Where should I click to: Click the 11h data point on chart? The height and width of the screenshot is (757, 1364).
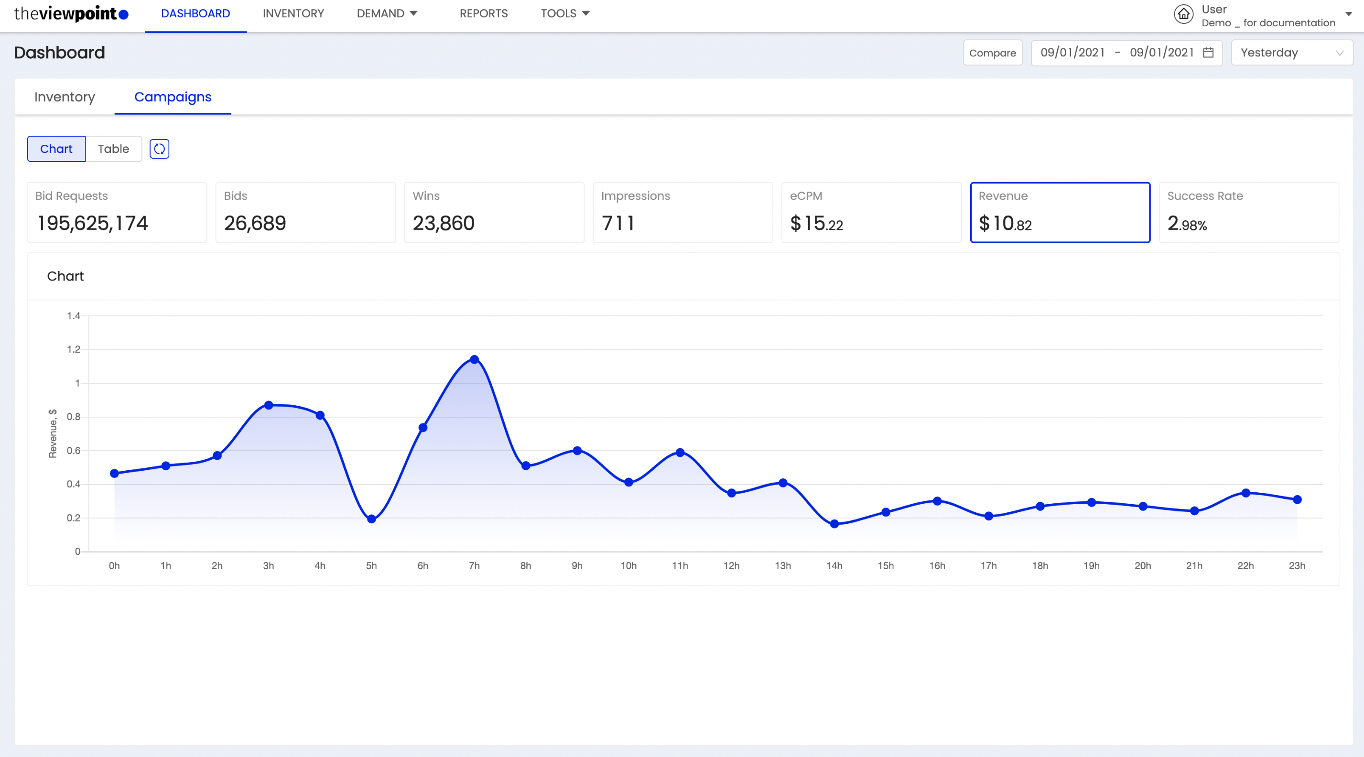(681, 453)
